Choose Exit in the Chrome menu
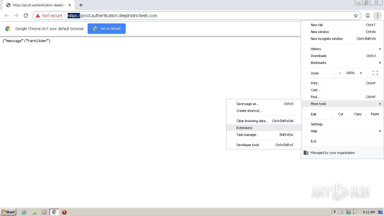This screenshot has width=384, height=216. tap(342, 141)
